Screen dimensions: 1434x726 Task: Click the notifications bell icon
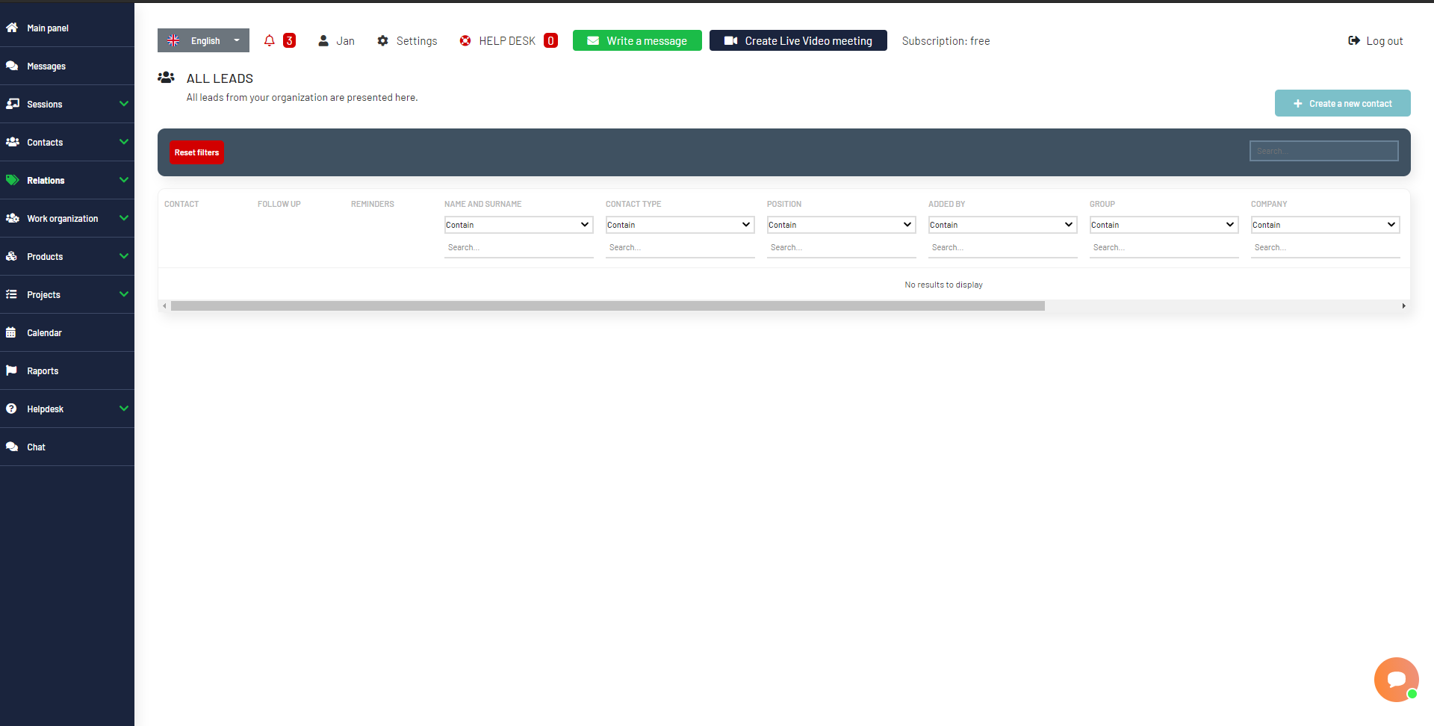[269, 40]
